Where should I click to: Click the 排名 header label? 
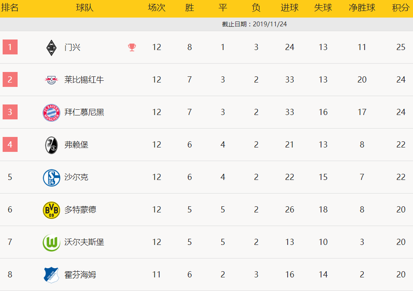10,7
